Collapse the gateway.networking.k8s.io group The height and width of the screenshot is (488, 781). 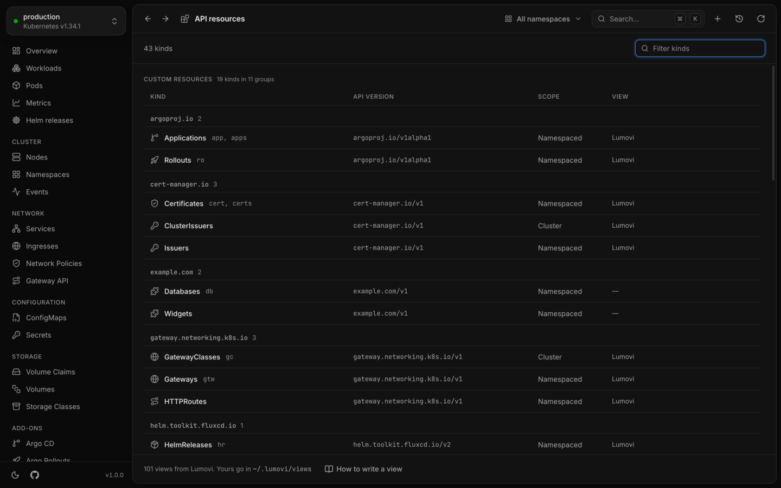coord(203,338)
